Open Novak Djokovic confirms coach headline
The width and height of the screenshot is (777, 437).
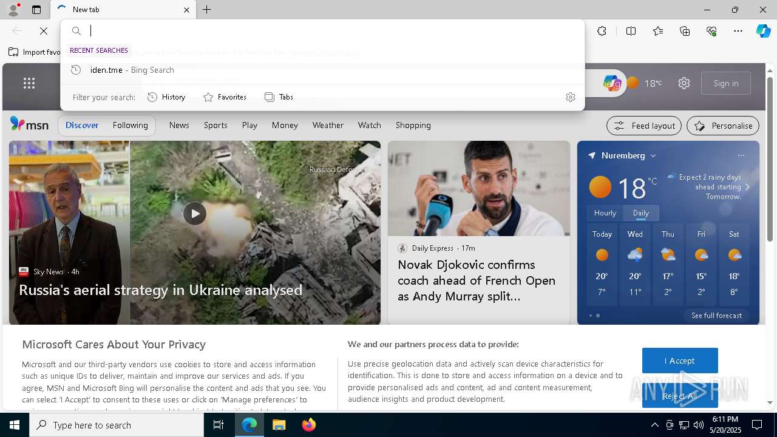click(477, 280)
